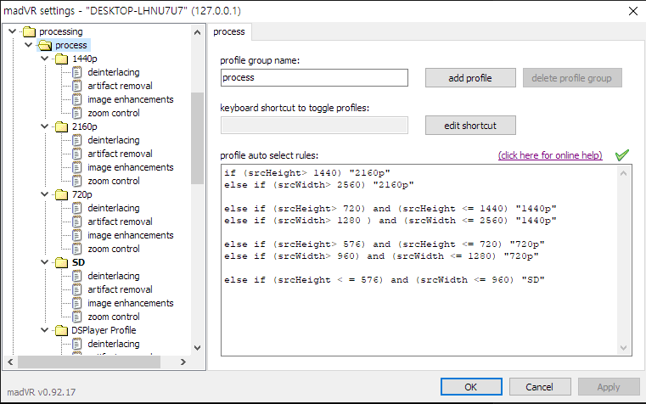
Task: Click the page icon beside 1440p deinterlacing
Action: point(78,72)
